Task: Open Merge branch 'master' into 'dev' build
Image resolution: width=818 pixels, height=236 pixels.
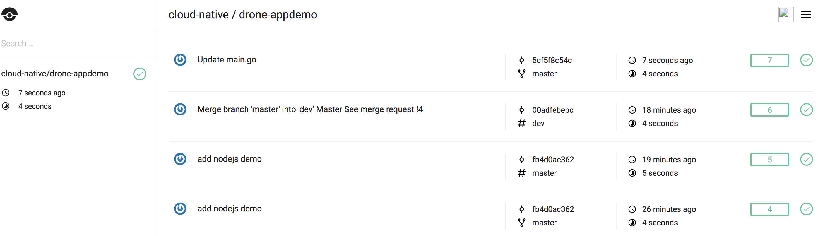Action: [x=310, y=109]
